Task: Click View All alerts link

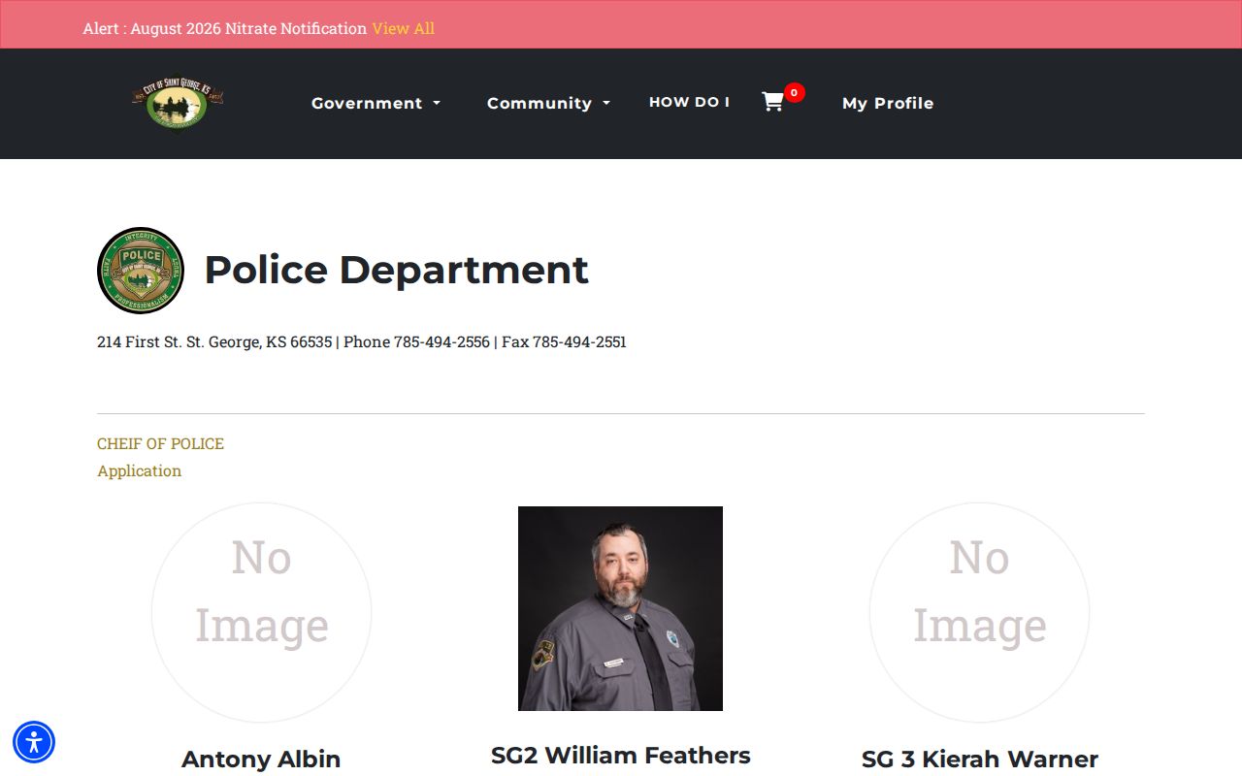Action: pos(403,28)
